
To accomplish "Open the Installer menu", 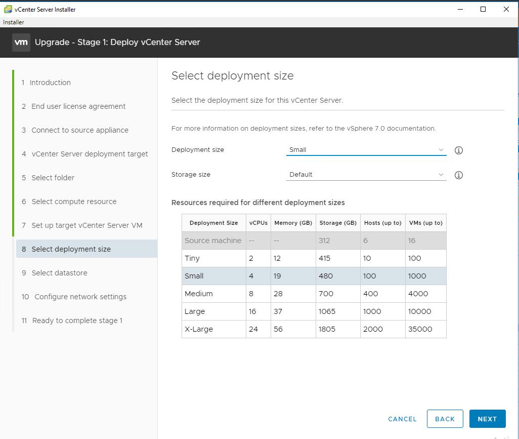I will coord(14,22).
